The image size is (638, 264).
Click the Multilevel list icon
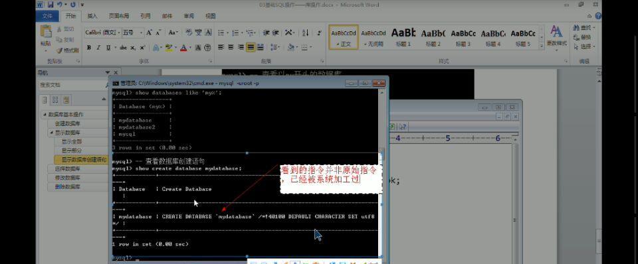[x=250, y=33]
